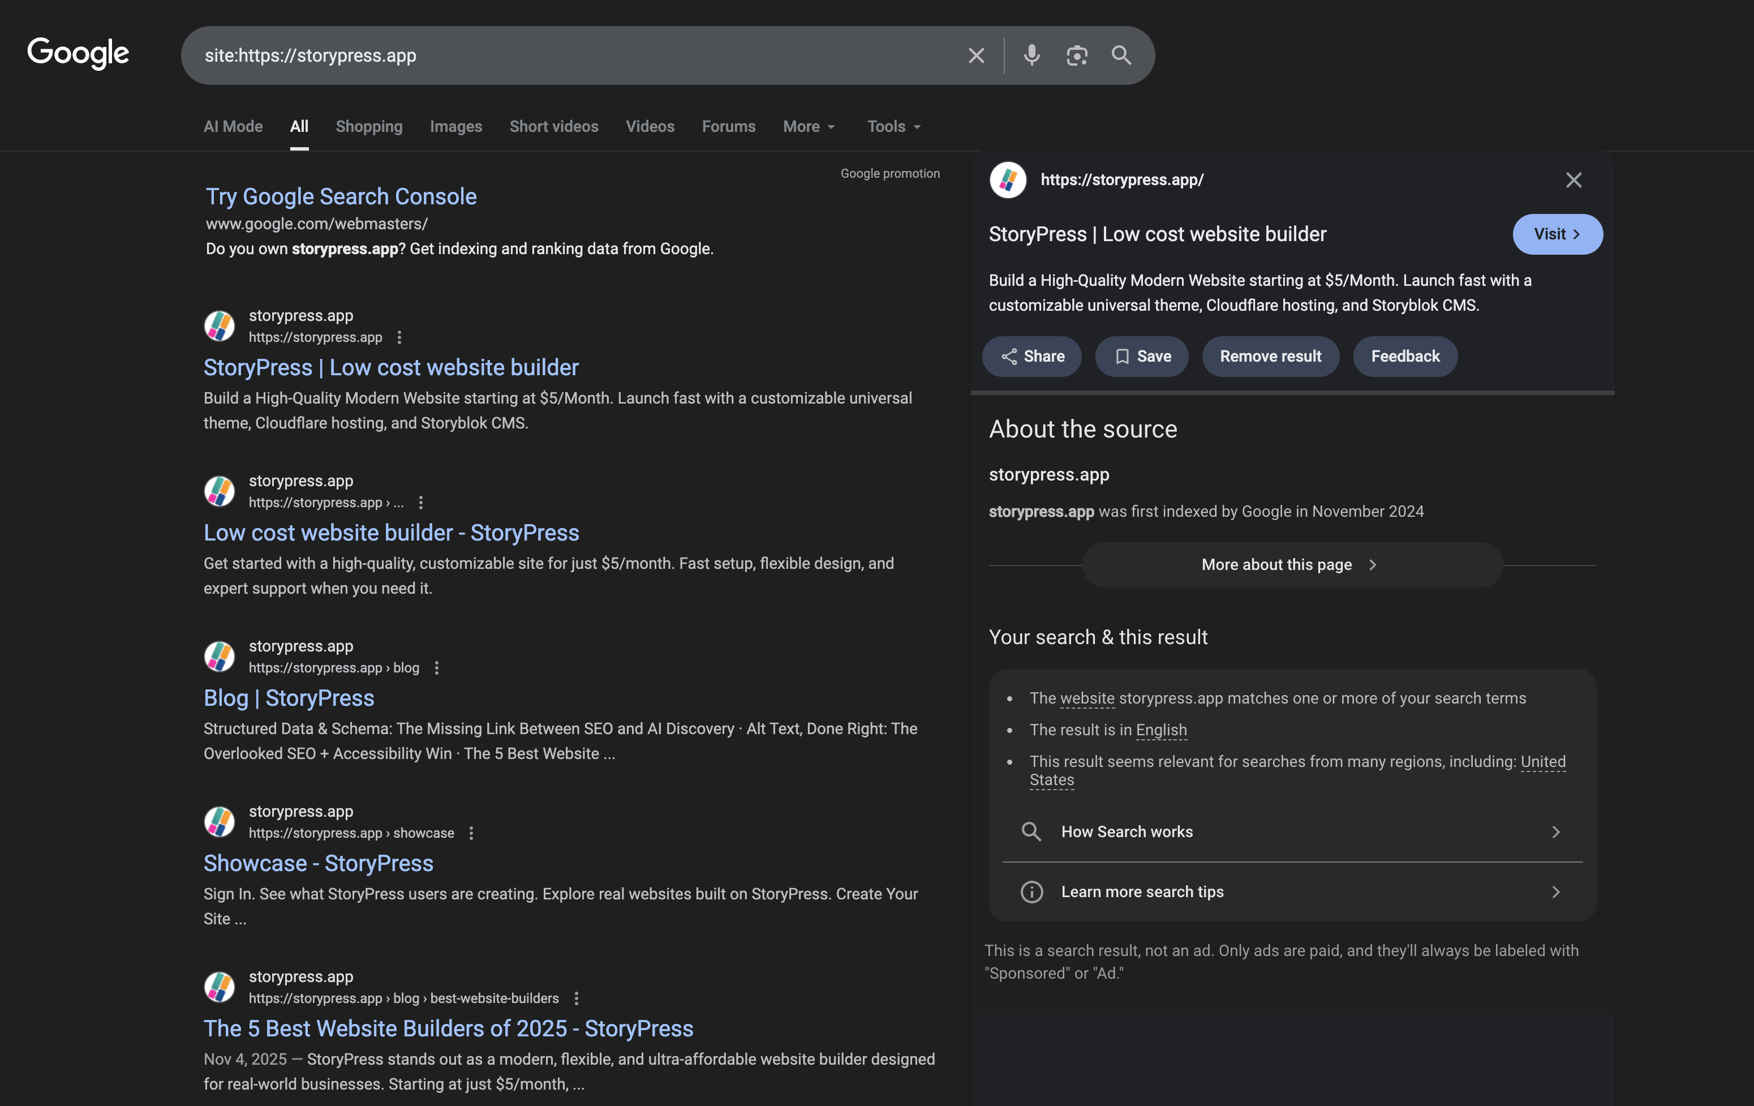The width and height of the screenshot is (1754, 1106).
Task: Open three-dot menu for Showcase result
Action: 471,833
